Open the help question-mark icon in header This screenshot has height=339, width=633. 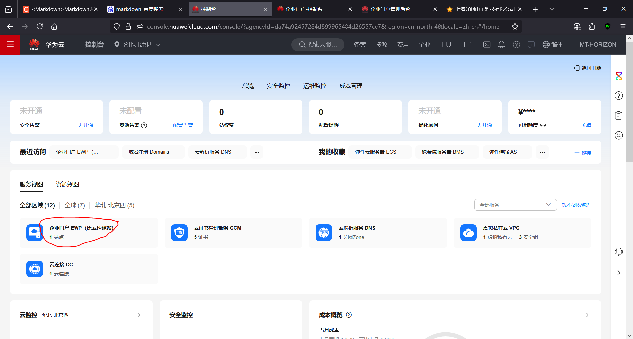point(516,45)
